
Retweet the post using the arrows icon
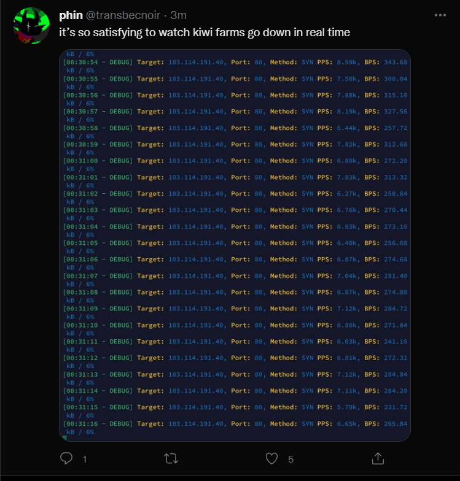tap(171, 459)
